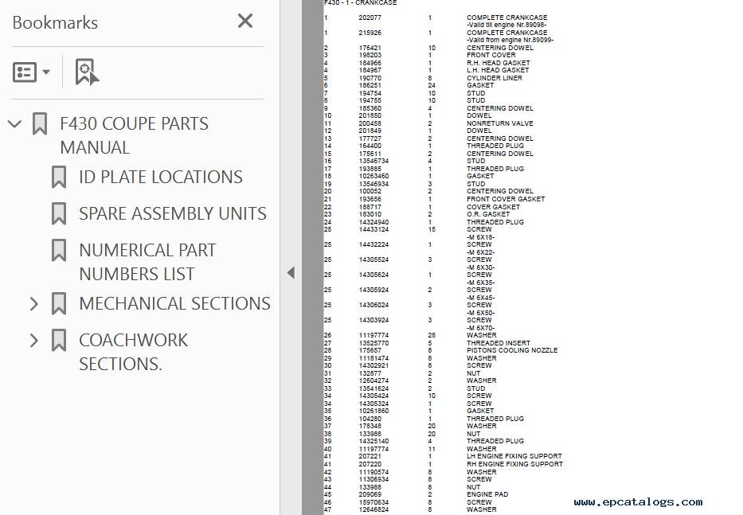Expand the MECHANICAL SECTIONS bookmark

coord(33,304)
